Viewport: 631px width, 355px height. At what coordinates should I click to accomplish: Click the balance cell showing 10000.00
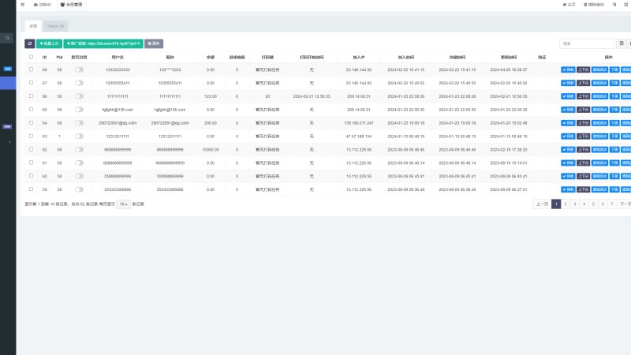point(211,149)
